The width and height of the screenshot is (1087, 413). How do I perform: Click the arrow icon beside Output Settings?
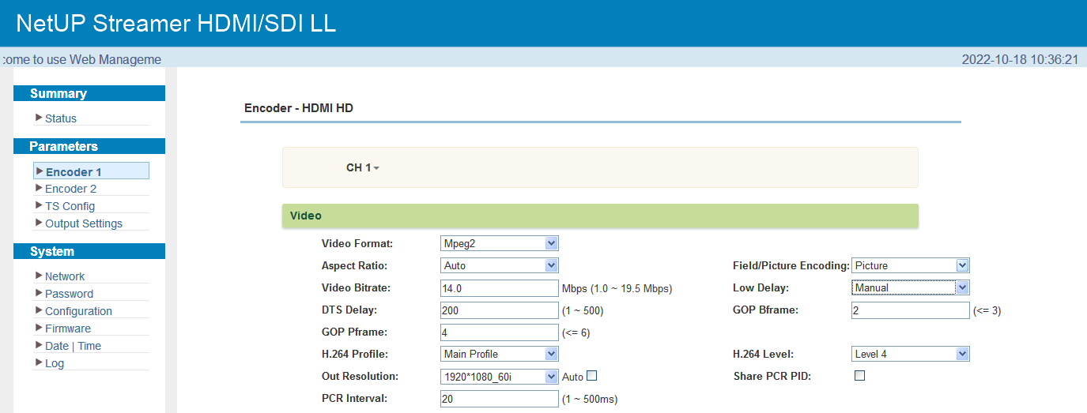[39, 223]
